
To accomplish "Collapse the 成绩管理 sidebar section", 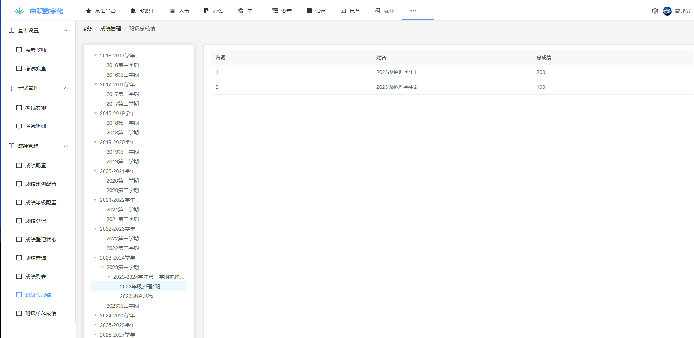I will pyautogui.click(x=66, y=146).
